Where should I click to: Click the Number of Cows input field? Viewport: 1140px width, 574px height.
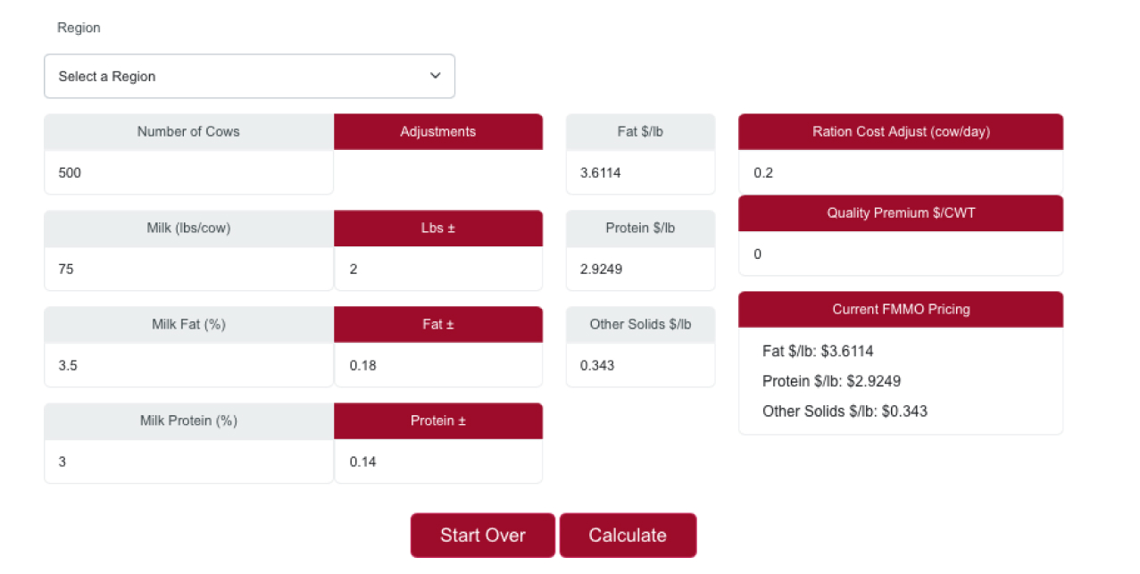(x=188, y=172)
